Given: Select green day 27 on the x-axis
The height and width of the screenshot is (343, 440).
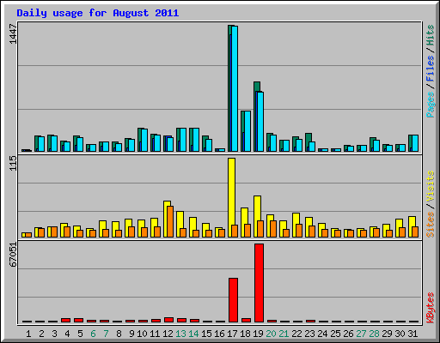Looking at the screenshot, I should pyautogui.click(x=361, y=334).
